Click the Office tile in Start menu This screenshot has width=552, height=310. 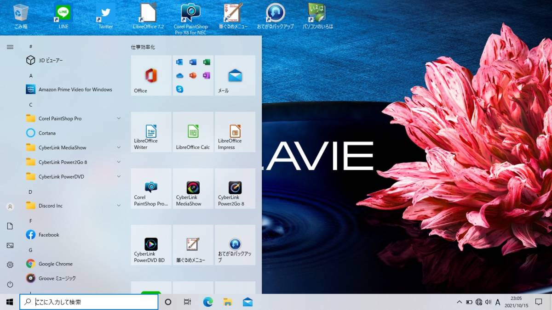pos(151,75)
